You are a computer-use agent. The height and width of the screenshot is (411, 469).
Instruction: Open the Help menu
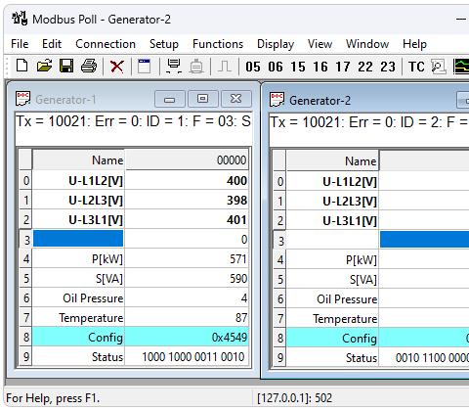414,44
